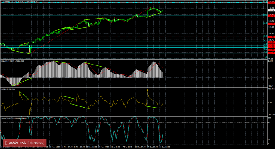
Task: Click the 19 Dec 12:00 time axis label
Action: tap(164, 147)
